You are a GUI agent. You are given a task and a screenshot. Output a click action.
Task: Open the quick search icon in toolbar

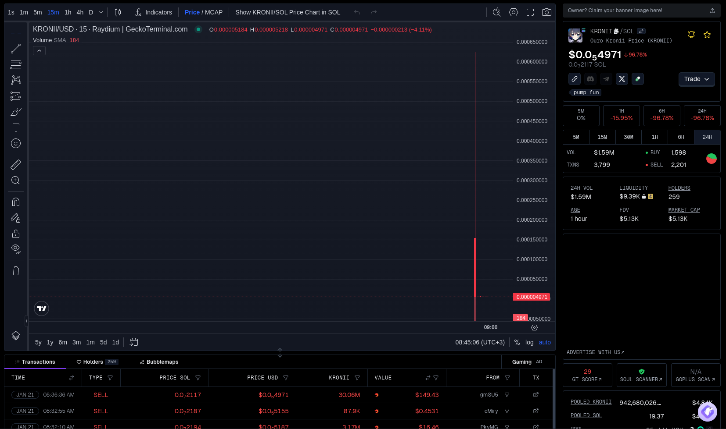(x=497, y=12)
